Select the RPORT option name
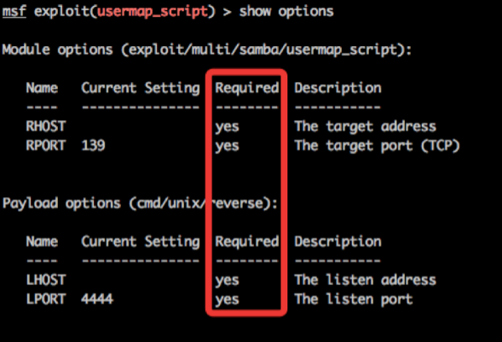The width and height of the screenshot is (502, 342). click(x=46, y=145)
